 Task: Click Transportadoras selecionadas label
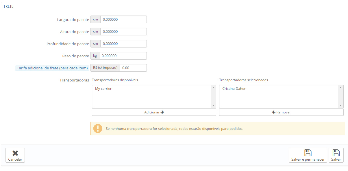point(244,80)
